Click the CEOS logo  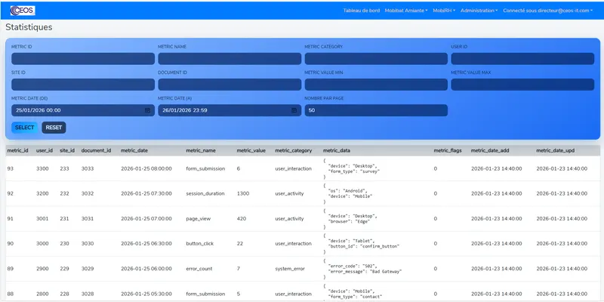(23, 11)
